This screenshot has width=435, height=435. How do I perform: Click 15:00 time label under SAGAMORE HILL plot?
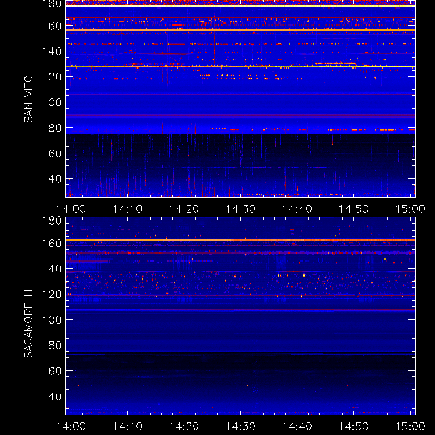[x=410, y=426]
